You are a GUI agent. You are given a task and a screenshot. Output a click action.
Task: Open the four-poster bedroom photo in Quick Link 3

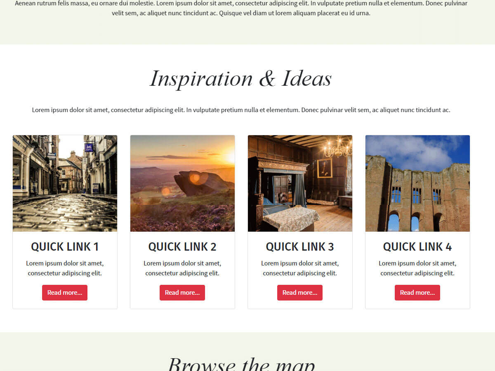click(x=300, y=183)
